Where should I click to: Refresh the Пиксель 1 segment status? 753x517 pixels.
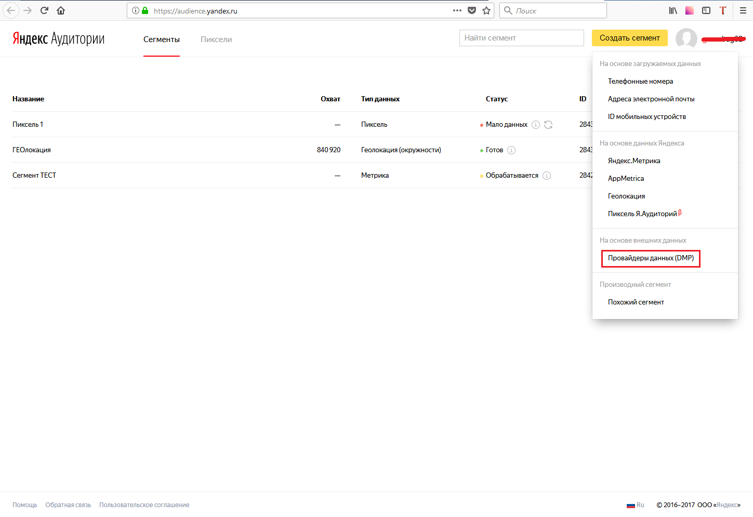pos(548,125)
